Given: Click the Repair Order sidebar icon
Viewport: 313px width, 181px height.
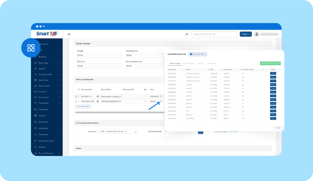Looking at the screenshot, I should tap(36, 86).
